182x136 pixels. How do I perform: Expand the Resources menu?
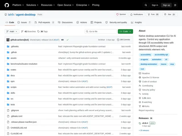pyautogui.click(x=48, y=5)
